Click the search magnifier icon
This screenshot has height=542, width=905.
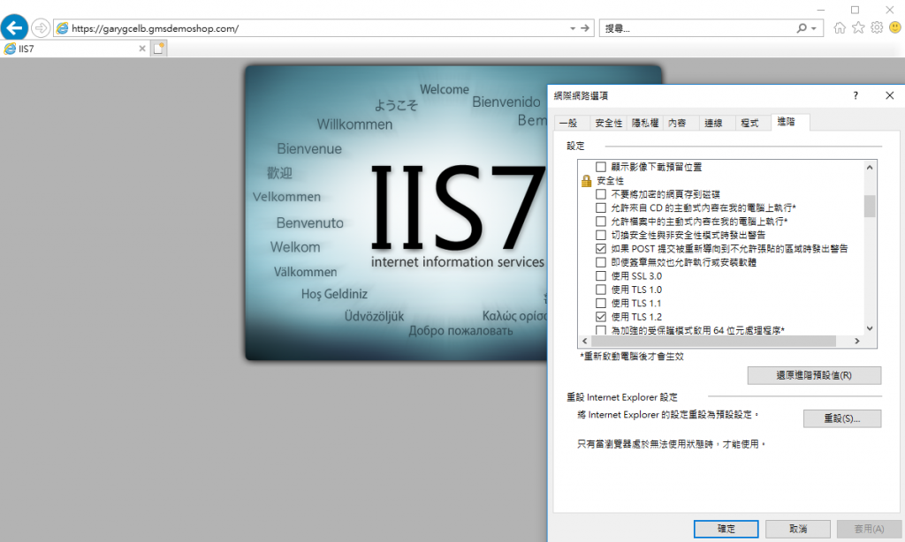(x=802, y=28)
